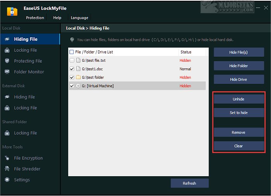
Task: Click the padlock icon under Shared Folder
Action: click(x=7, y=133)
